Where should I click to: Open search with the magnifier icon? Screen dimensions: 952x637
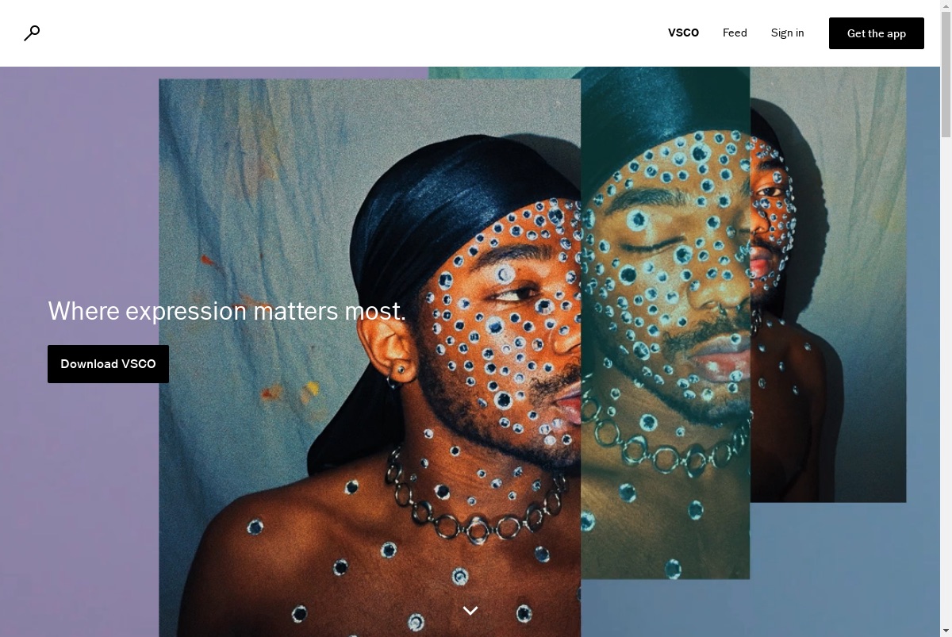point(32,33)
